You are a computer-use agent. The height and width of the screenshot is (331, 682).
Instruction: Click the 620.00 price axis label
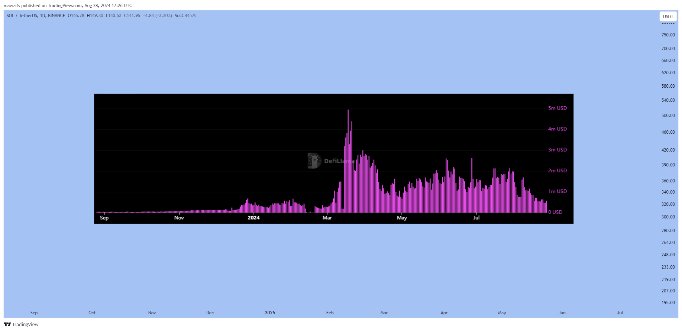pos(668,73)
